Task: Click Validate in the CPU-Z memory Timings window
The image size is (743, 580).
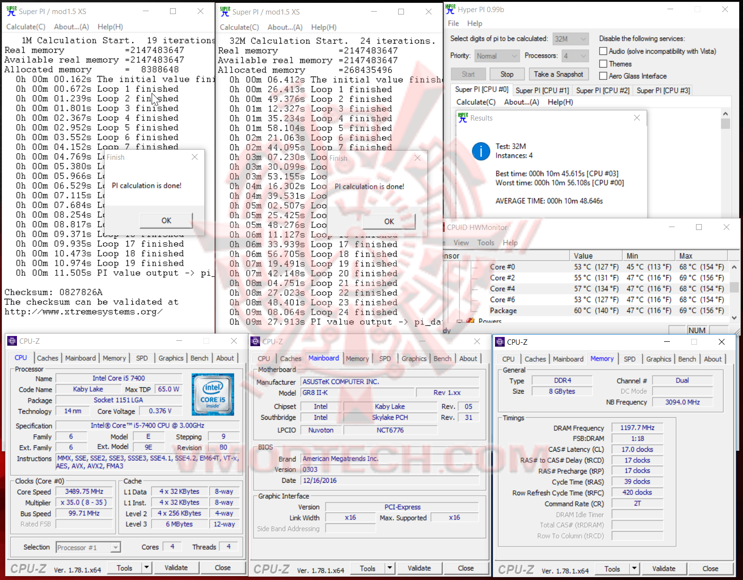Action: [664, 568]
